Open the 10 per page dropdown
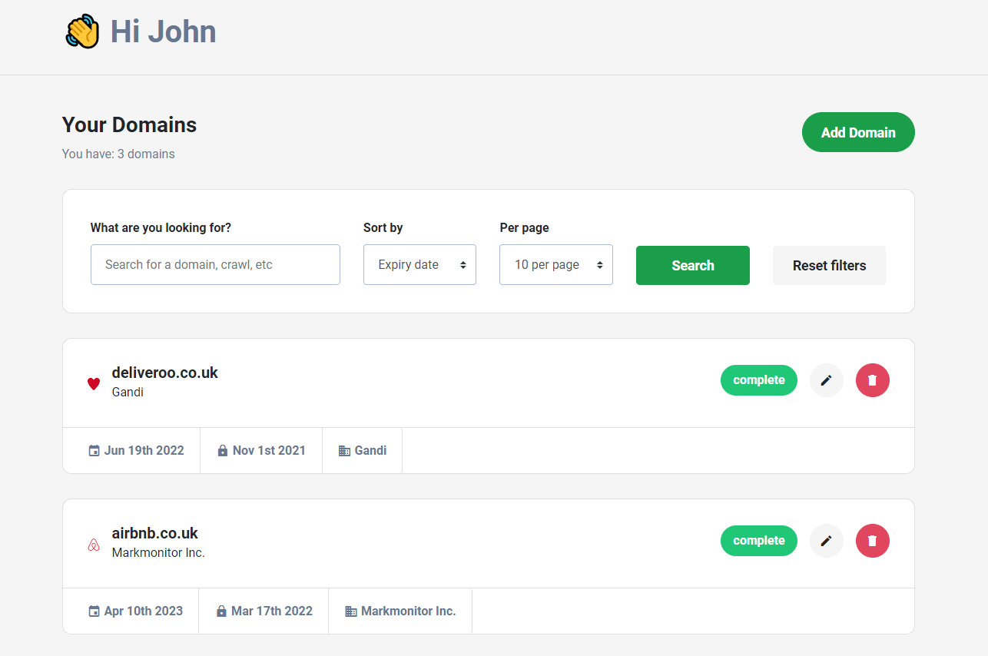The width and height of the screenshot is (988, 656). click(556, 264)
